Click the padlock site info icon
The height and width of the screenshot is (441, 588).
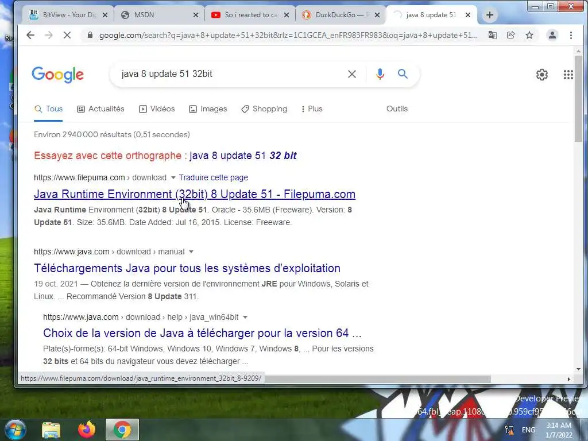point(90,35)
